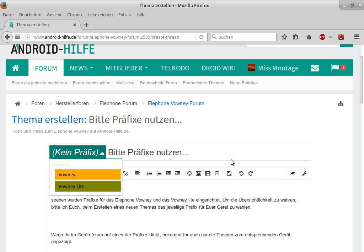This screenshot has height=252, width=364.
Task: Open the inbox envelope icon
Action: 315,68
